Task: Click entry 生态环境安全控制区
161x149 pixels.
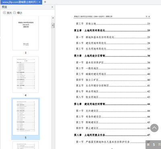Action: pyautogui.click(x=113, y=86)
